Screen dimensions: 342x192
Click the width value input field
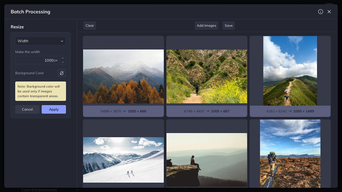pyautogui.click(x=37, y=60)
